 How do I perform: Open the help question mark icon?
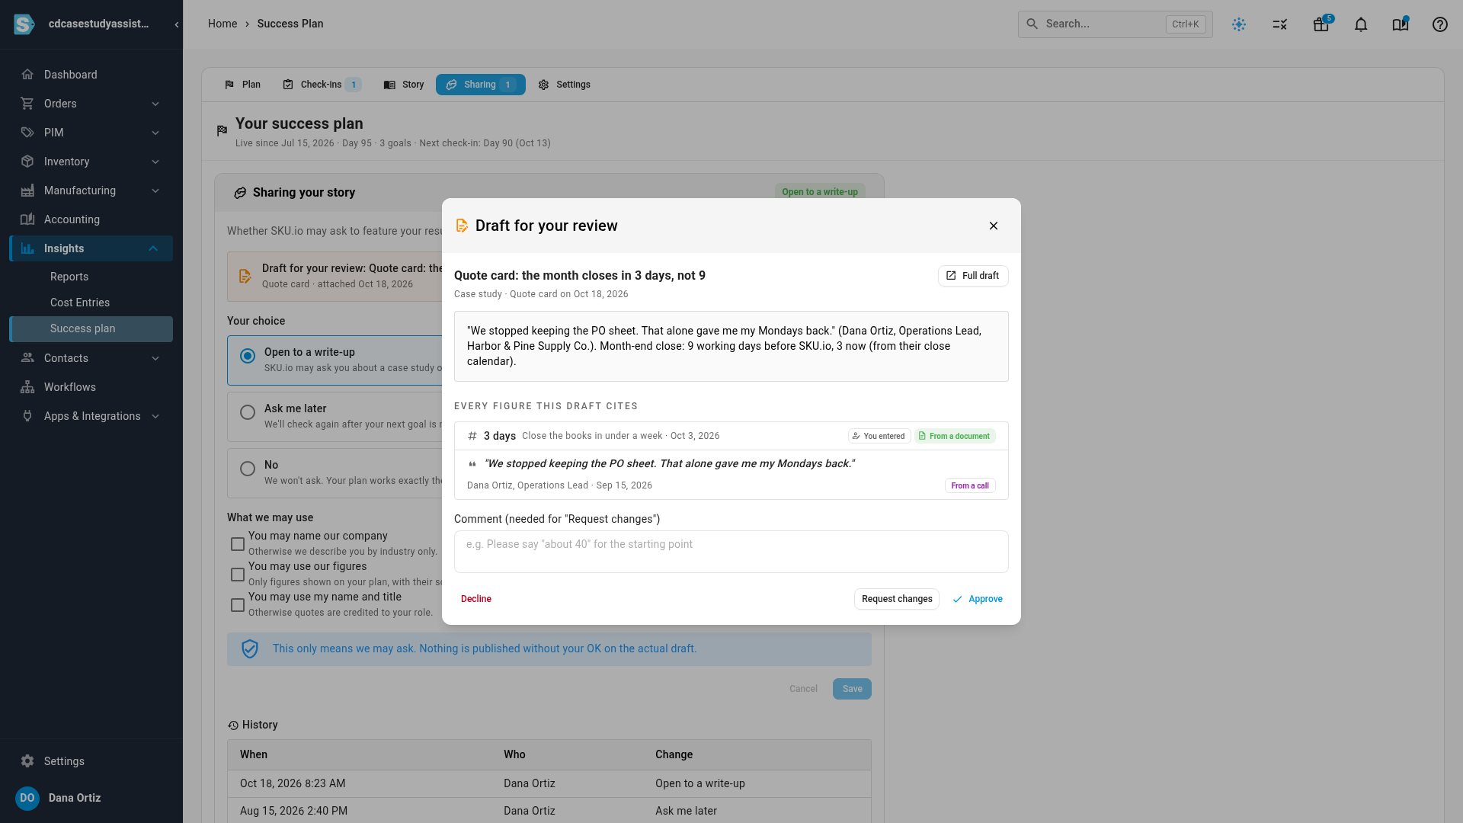pyautogui.click(x=1440, y=24)
